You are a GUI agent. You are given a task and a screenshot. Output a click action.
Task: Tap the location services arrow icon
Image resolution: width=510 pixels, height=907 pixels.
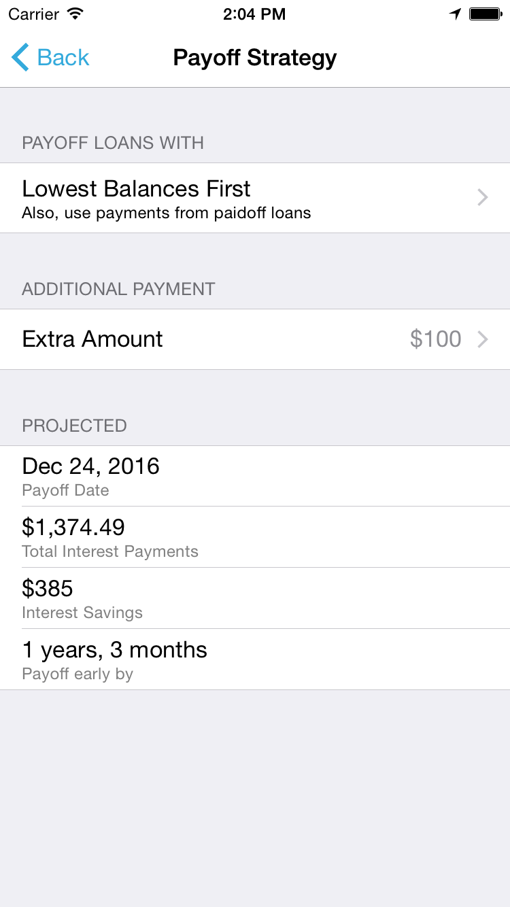pyautogui.click(x=455, y=14)
